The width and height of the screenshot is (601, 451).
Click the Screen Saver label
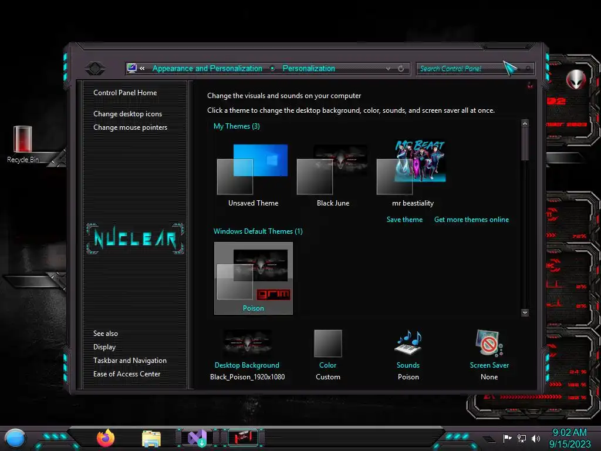[x=489, y=365]
